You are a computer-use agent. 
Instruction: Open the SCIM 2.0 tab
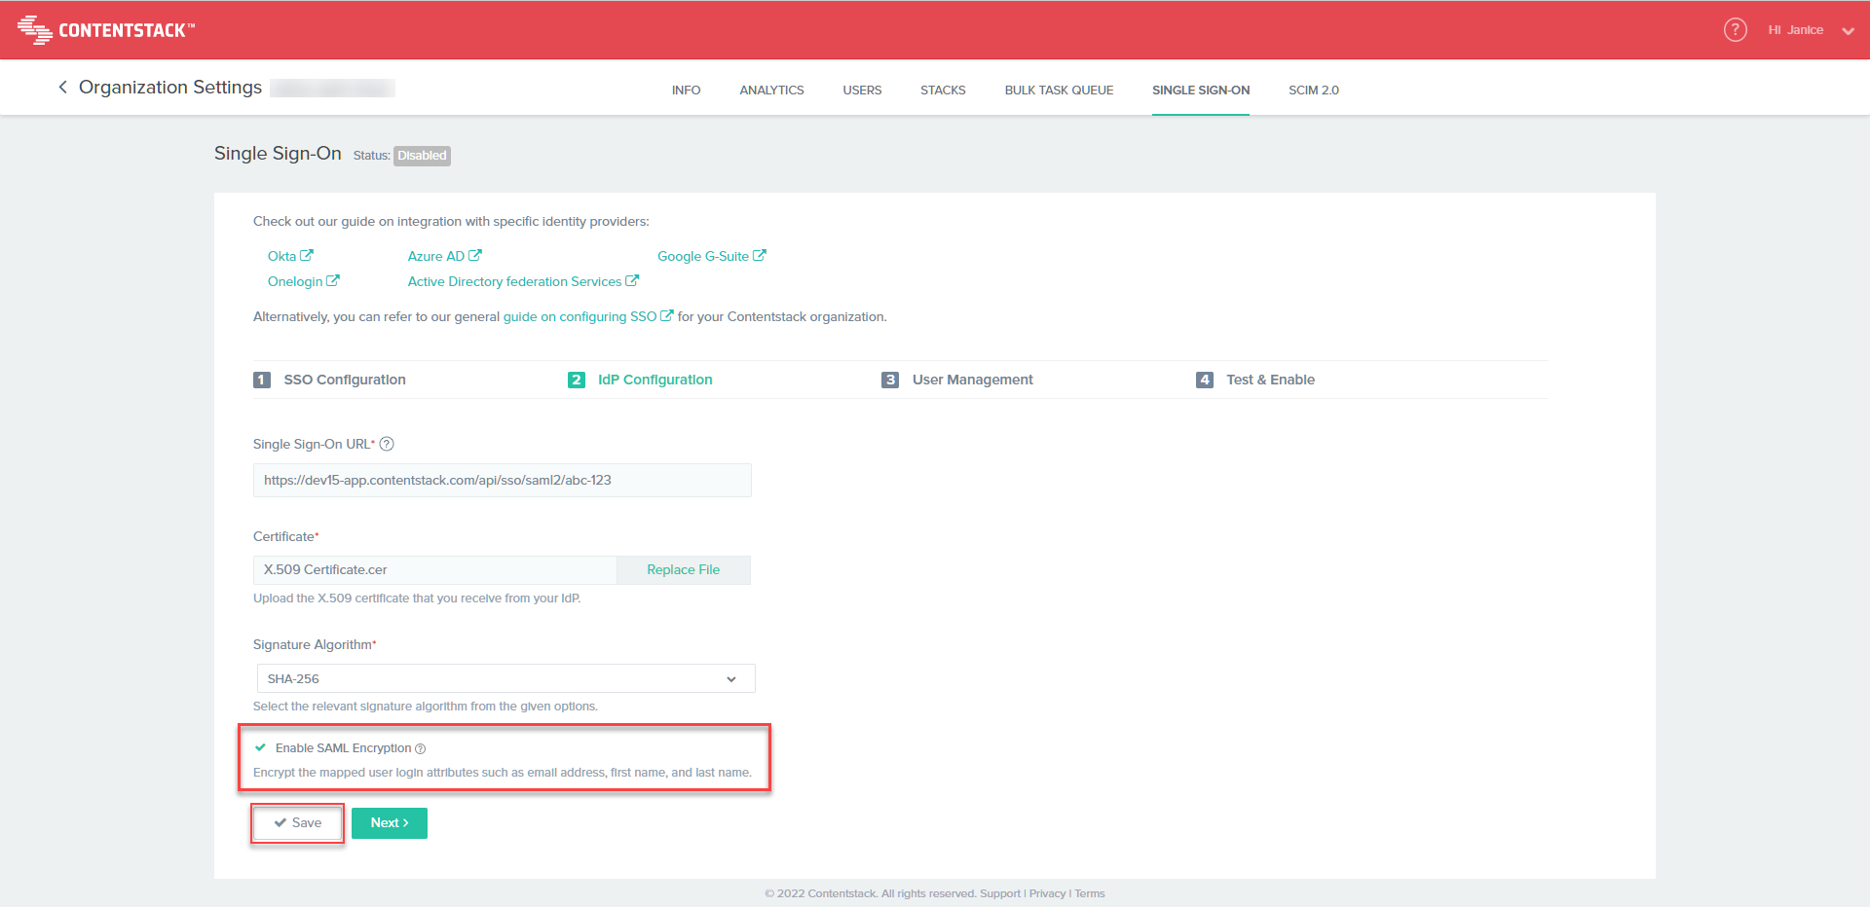[x=1314, y=90]
